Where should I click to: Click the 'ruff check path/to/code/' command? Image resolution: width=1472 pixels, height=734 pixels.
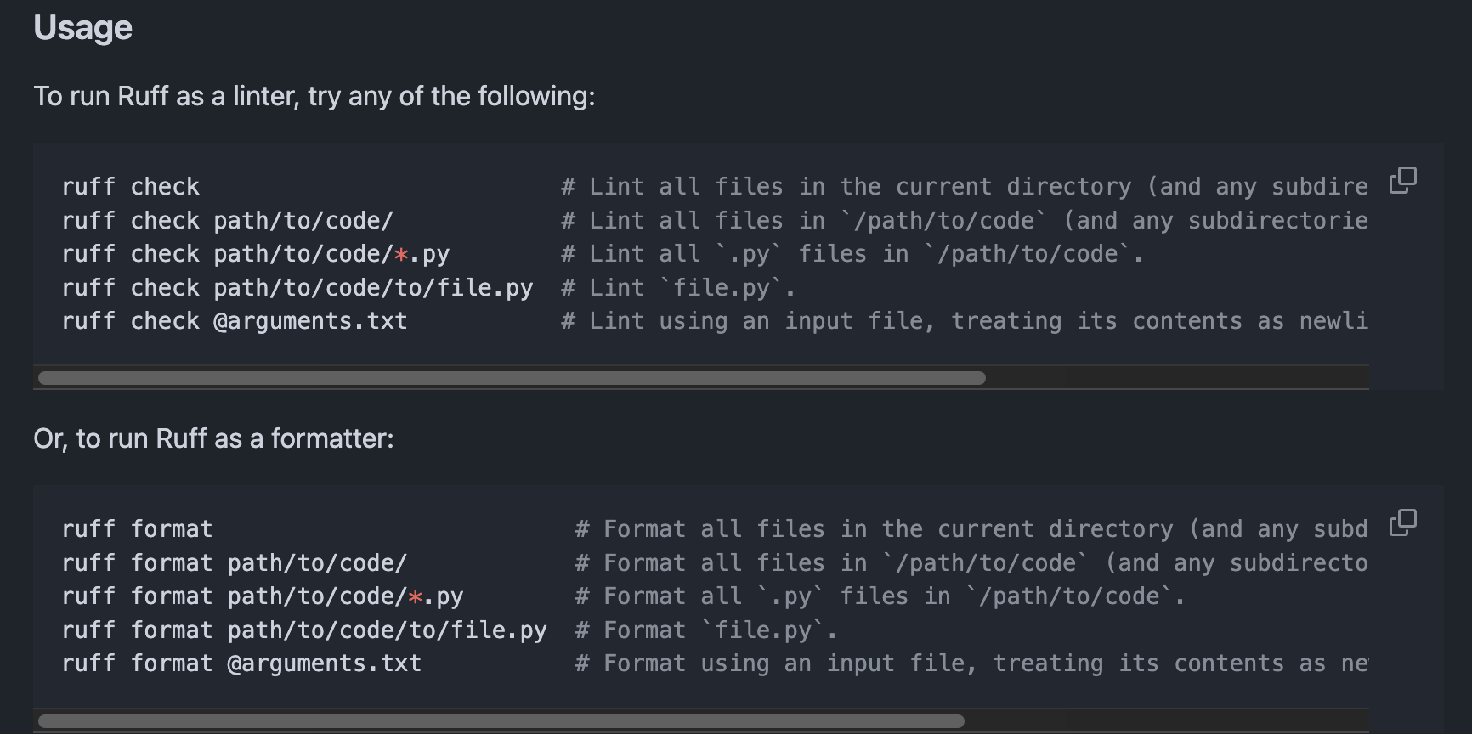click(x=227, y=221)
